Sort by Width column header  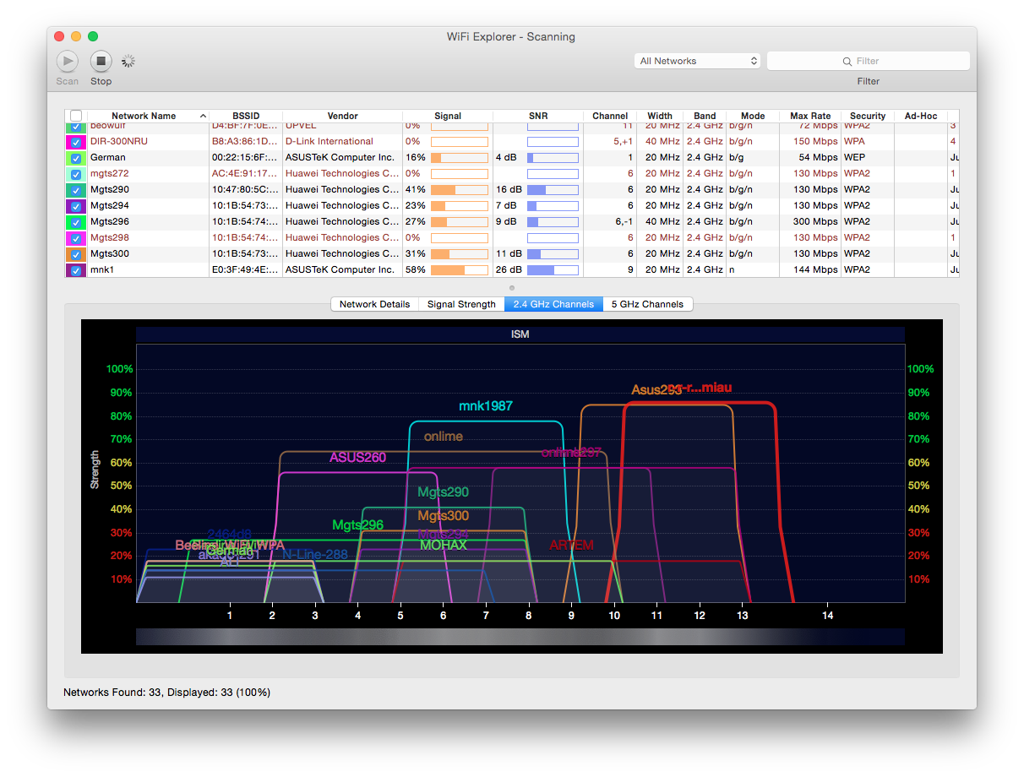(660, 116)
